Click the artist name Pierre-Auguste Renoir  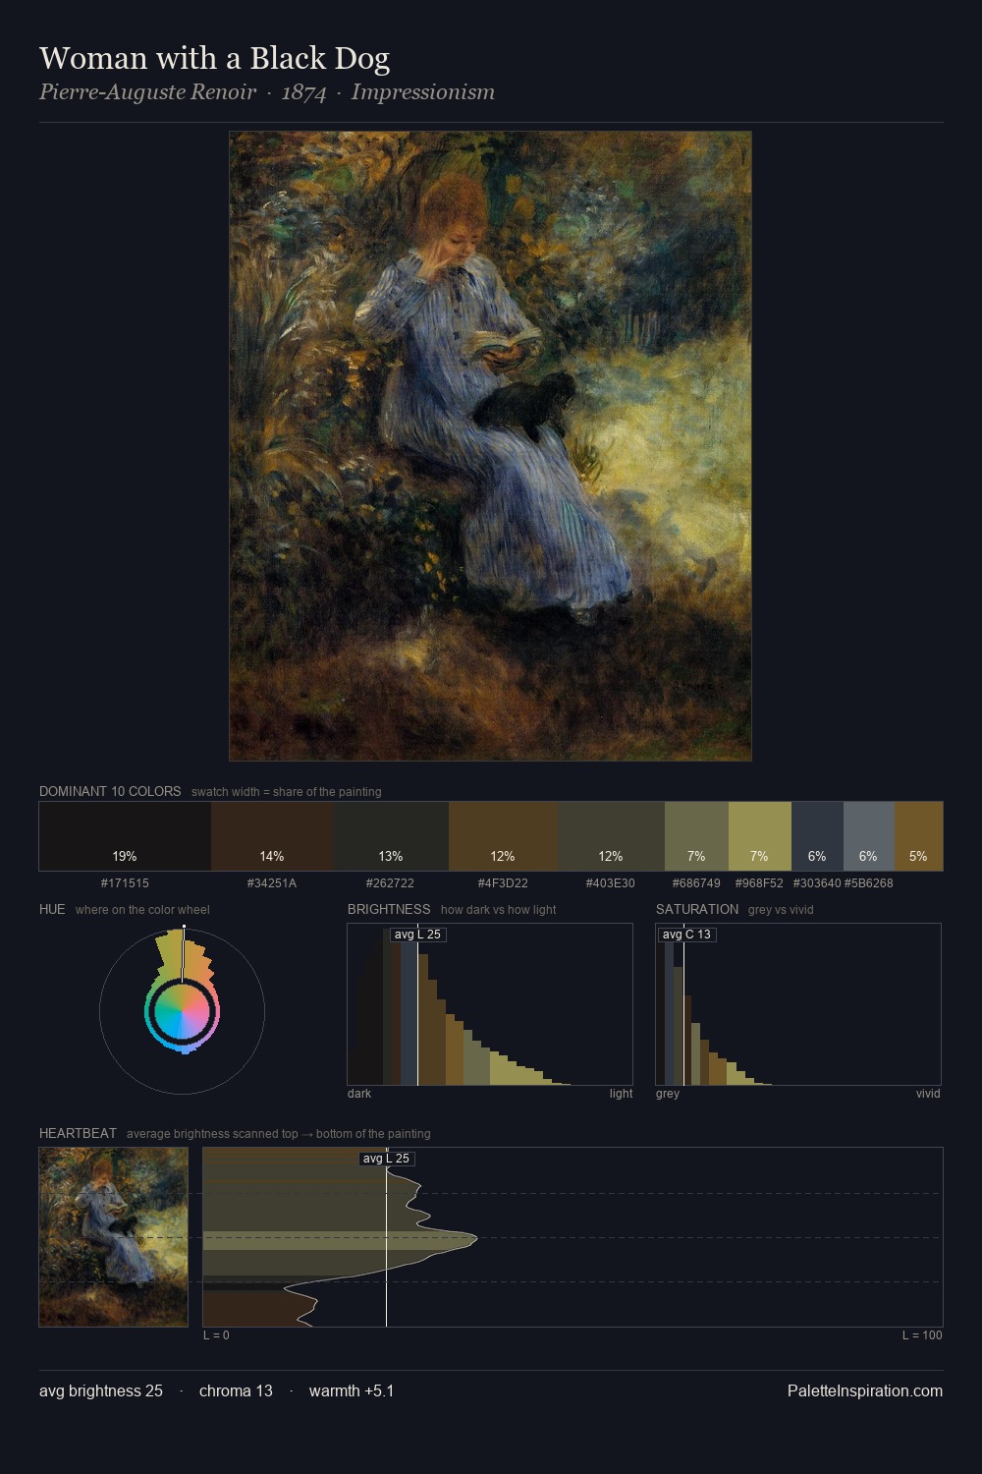[147, 92]
